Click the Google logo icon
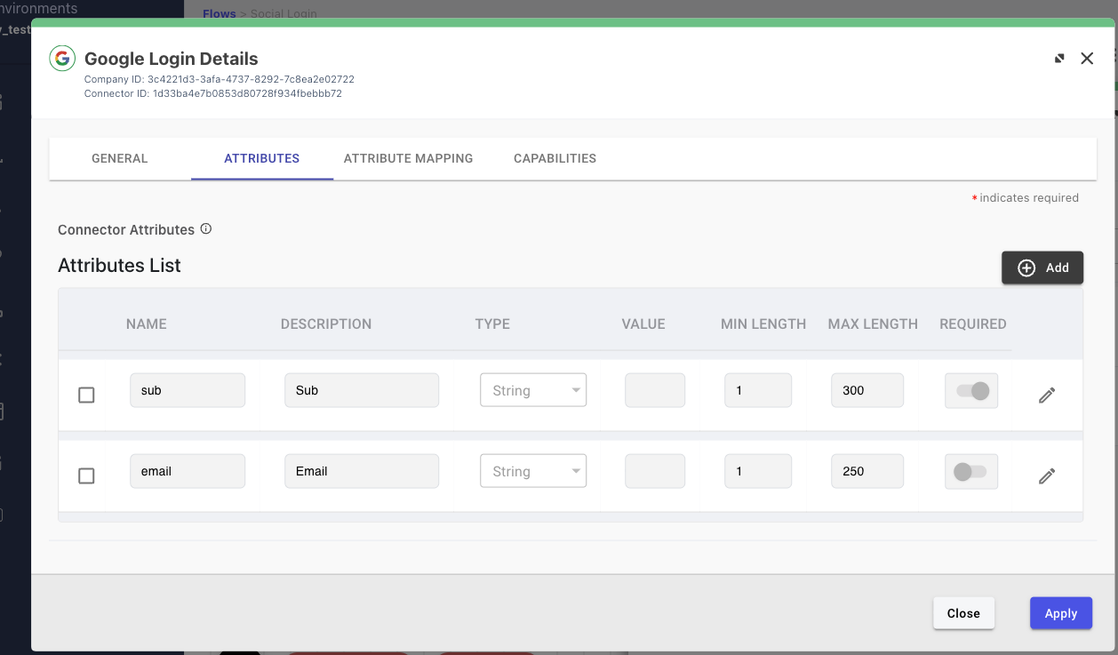The width and height of the screenshot is (1118, 655). 62,59
